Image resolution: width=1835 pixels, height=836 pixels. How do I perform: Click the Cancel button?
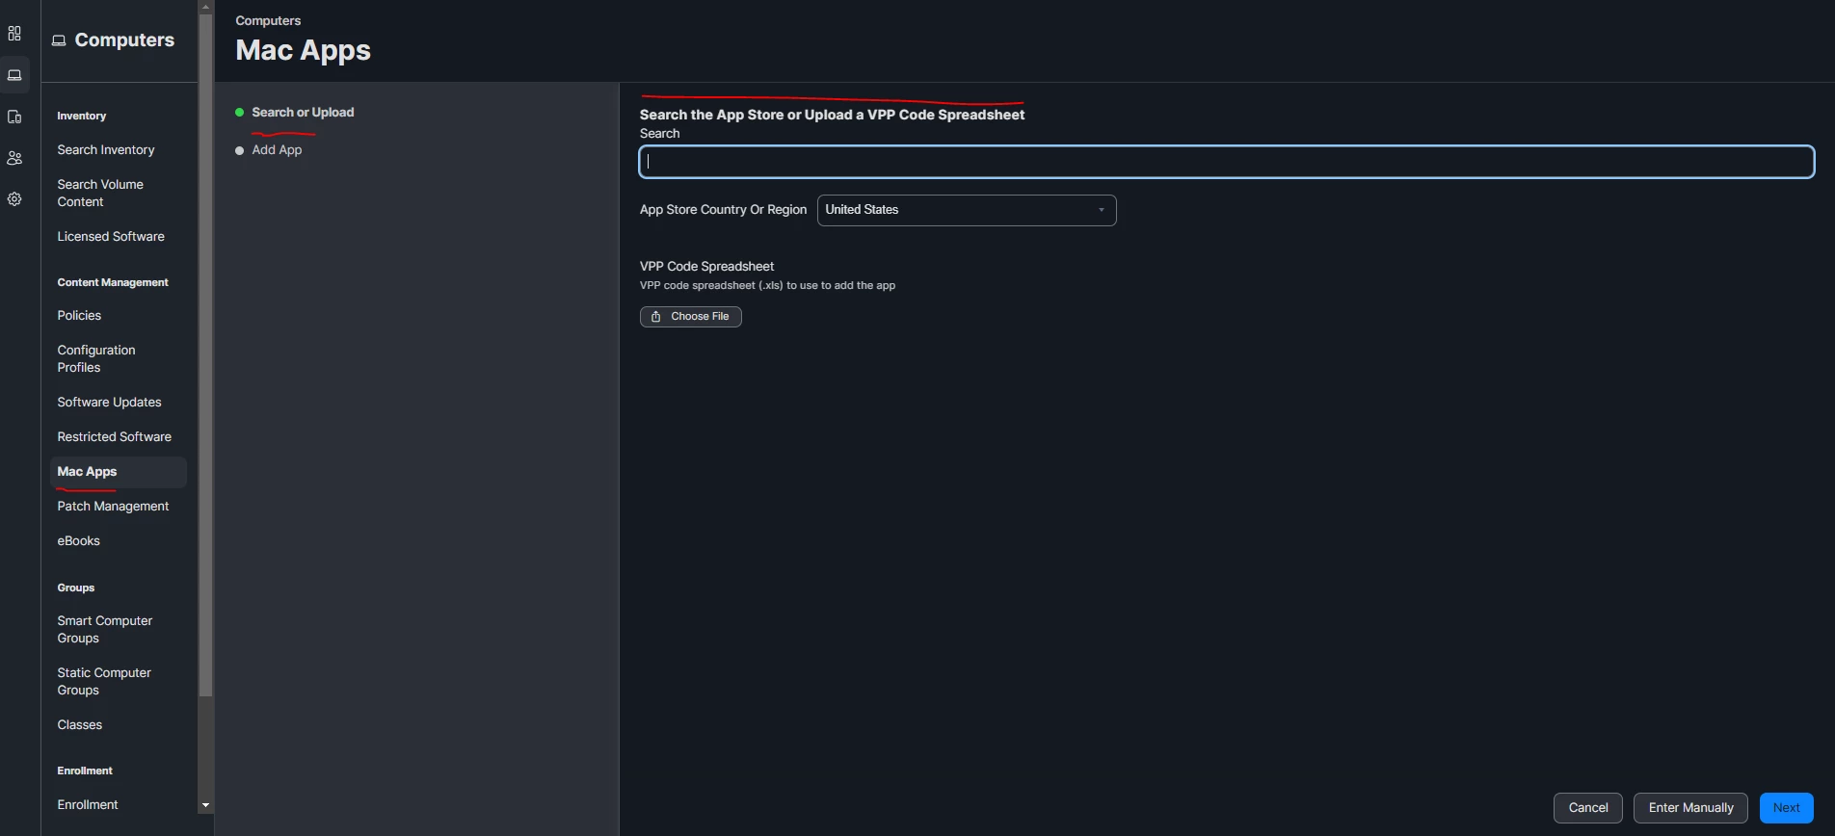(1588, 808)
